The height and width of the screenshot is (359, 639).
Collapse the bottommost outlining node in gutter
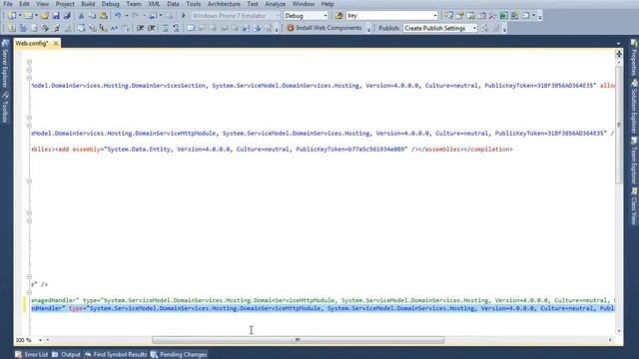coord(29,292)
